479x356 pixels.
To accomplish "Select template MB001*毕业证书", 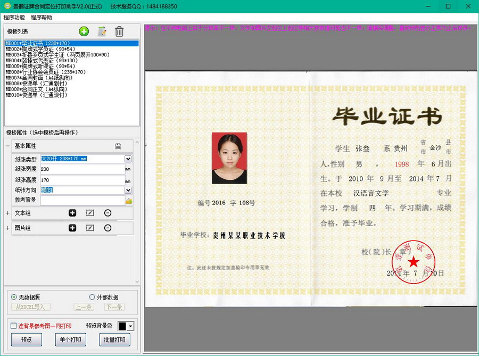I will pyautogui.click(x=71, y=43).
